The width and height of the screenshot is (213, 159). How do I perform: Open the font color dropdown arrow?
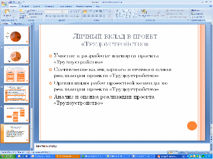click(x=80, y=16)
